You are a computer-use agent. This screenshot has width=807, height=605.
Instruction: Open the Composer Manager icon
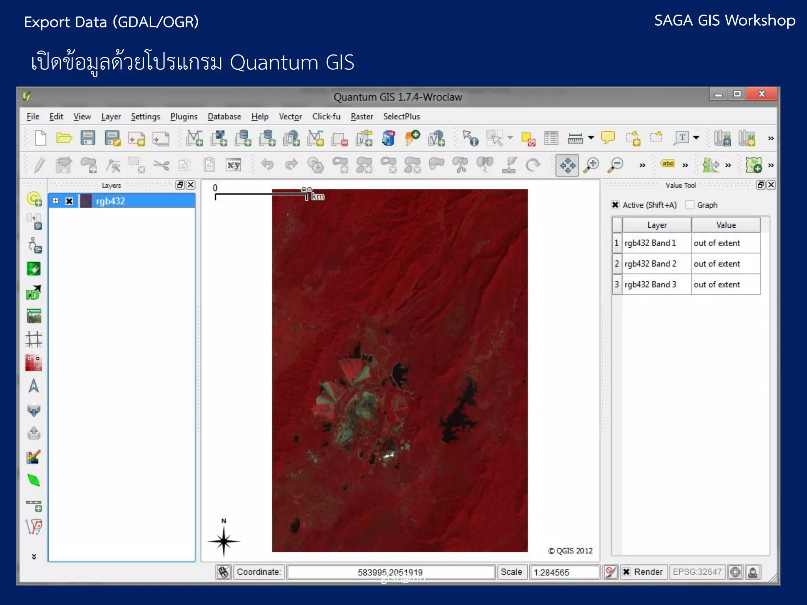[161, 139]
